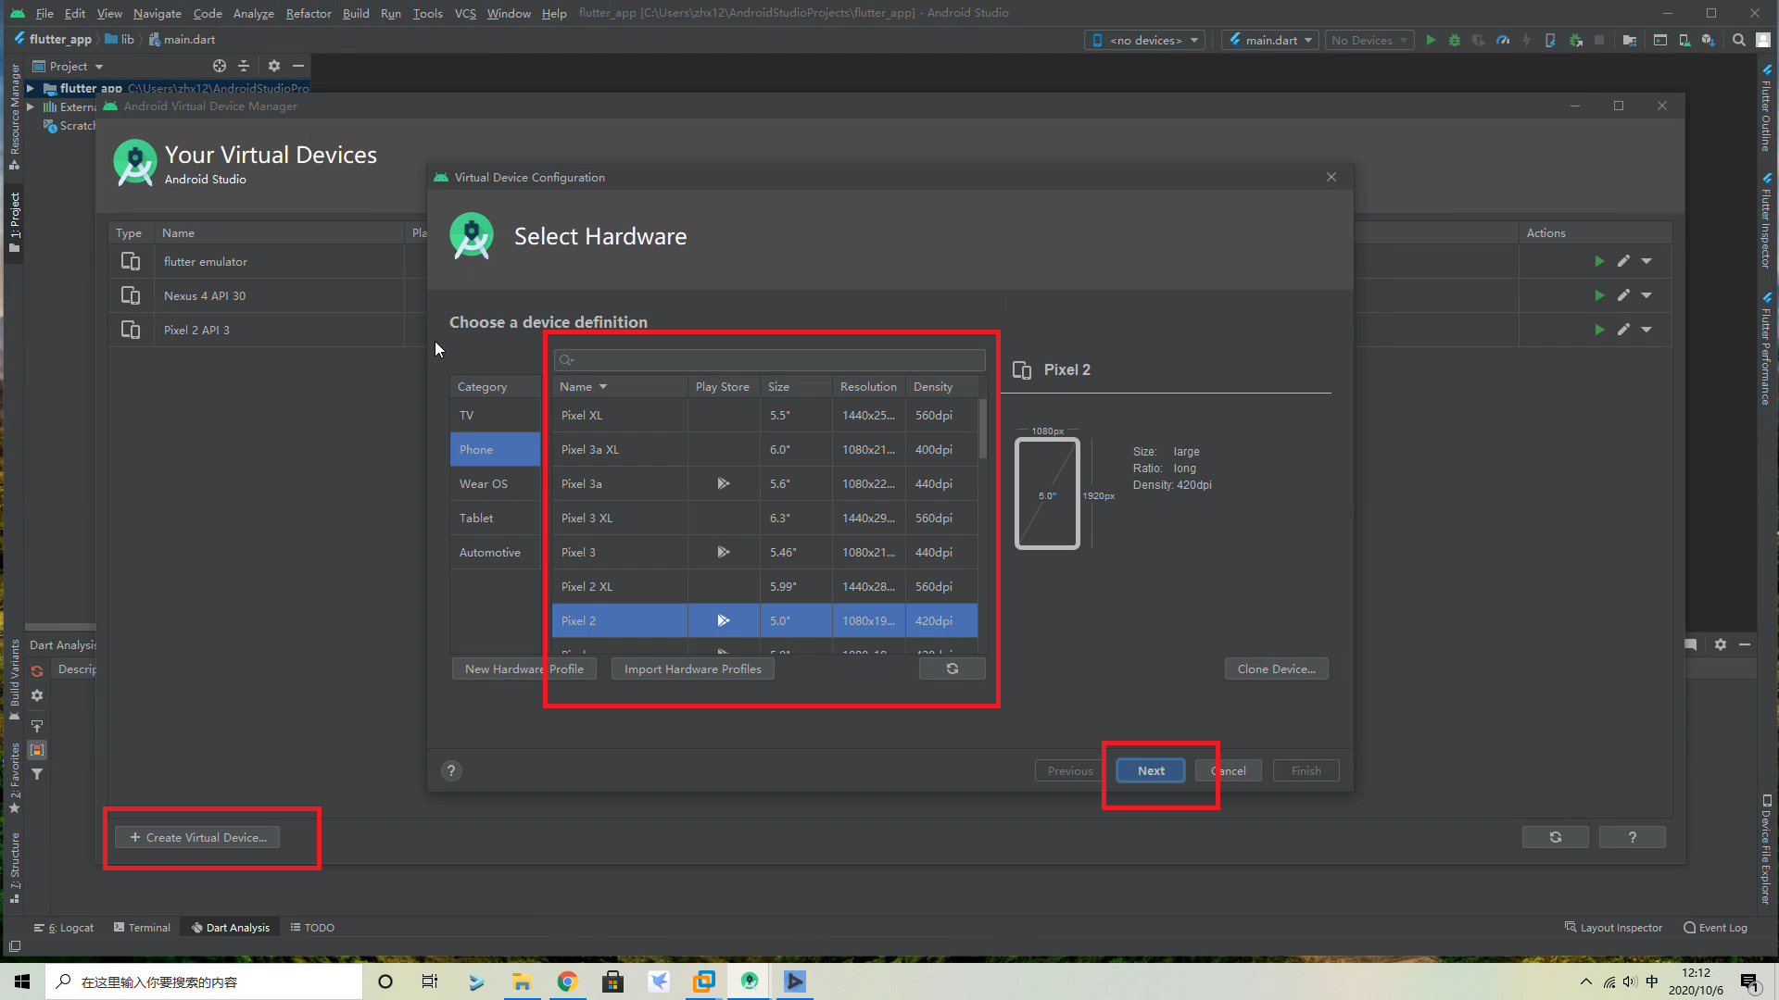1779x1000 pixels.
Task: Refresh the device definition list
Action: [x=952, y=669]
